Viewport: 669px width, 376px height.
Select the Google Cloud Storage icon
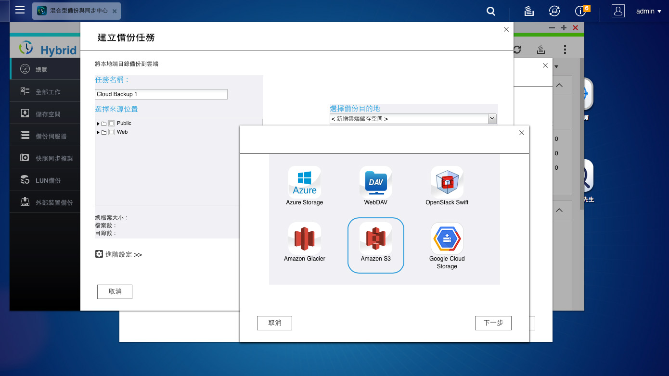click(447, 238)
